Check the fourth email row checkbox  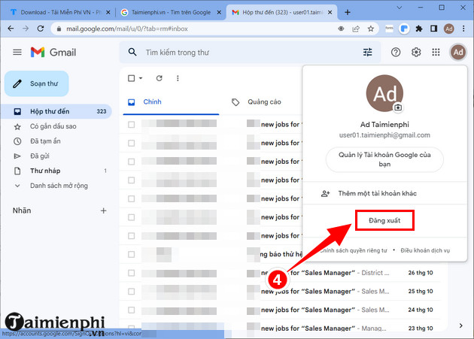point(131,180)
